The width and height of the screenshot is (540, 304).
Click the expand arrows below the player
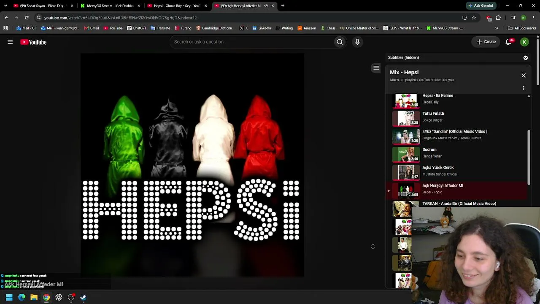coord(373,246)
